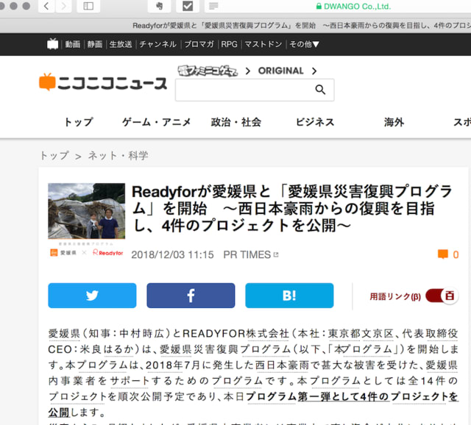Open the PR TIMES source link
The width and height of the screenshot is (471, 425).
(x=247, y=255)
